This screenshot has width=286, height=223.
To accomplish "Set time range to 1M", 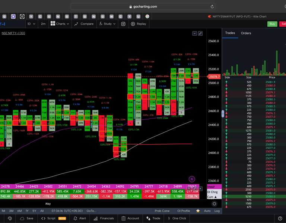I will pos(3,211).
